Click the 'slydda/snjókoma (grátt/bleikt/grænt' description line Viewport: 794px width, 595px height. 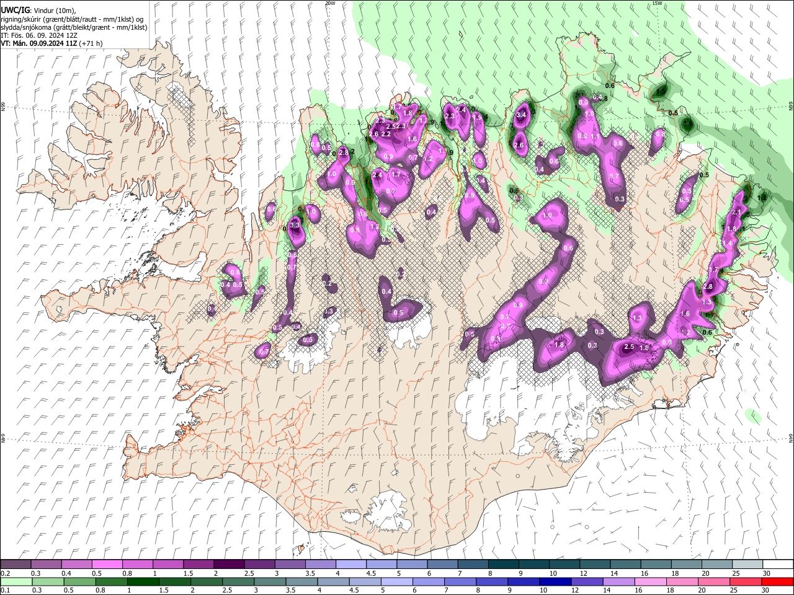74,27
